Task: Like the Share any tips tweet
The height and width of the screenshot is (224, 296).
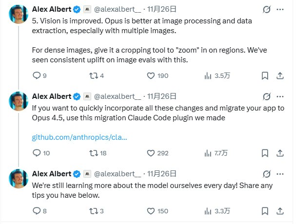Action: point(151,211)
